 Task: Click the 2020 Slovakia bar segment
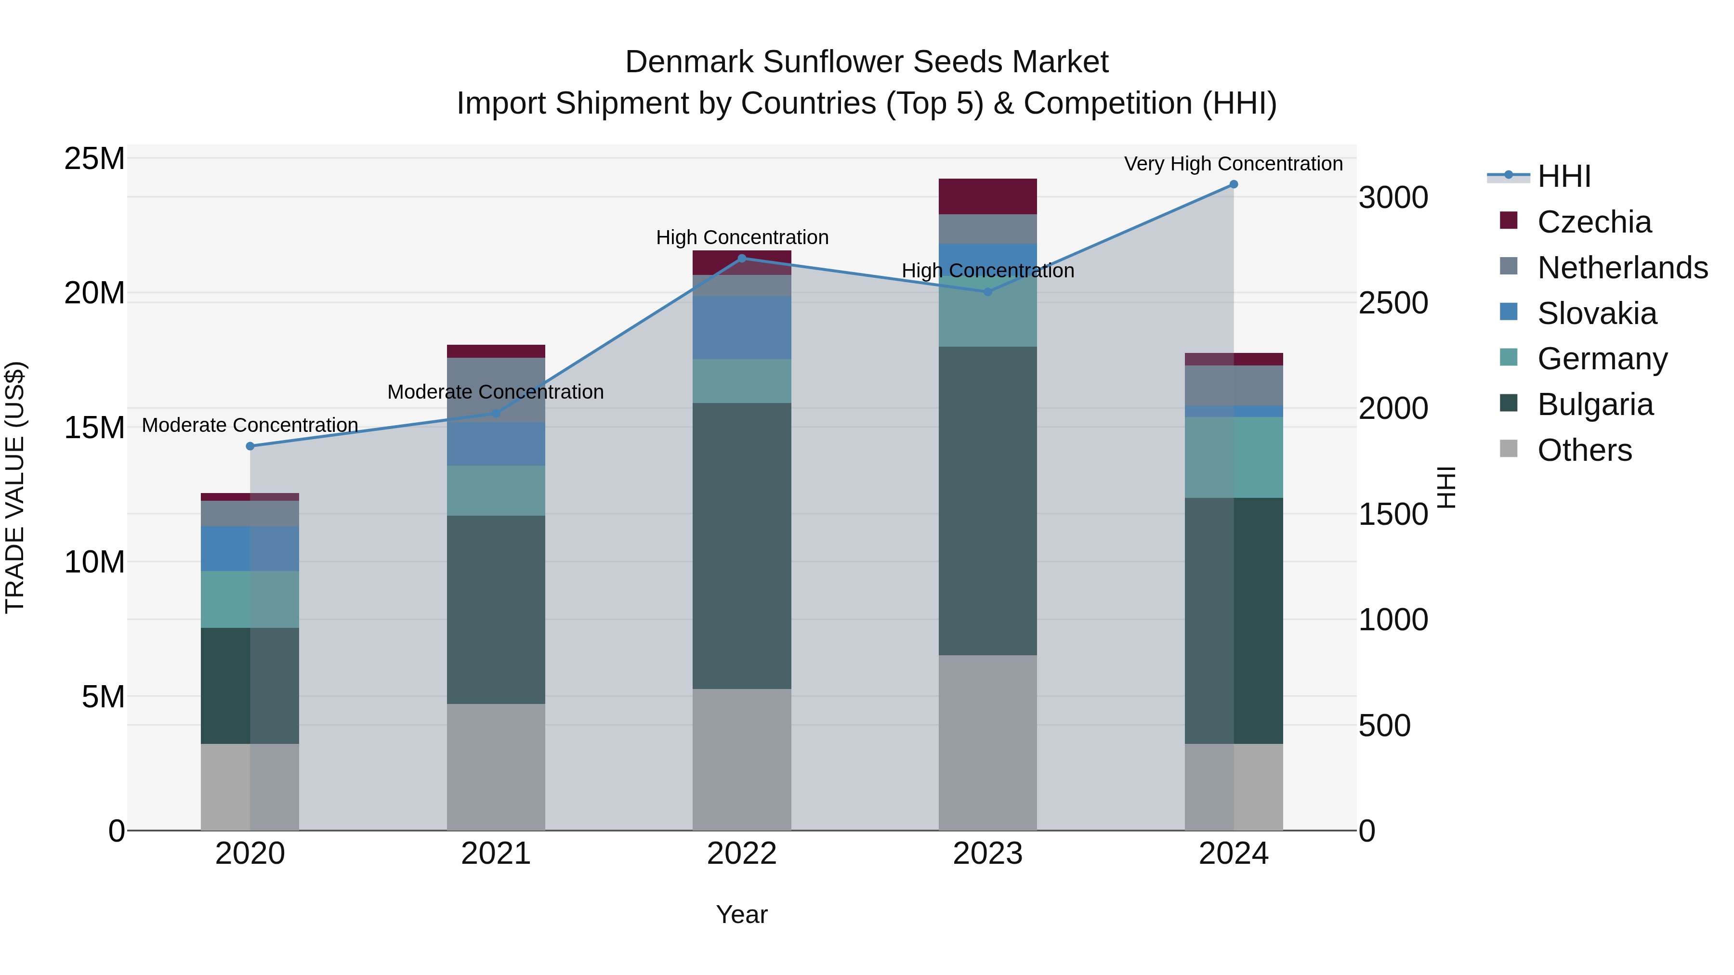tap(250, 549)
